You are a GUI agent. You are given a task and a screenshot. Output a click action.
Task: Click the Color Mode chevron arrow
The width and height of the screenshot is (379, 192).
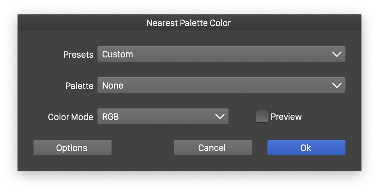click(x=220, y=117)
